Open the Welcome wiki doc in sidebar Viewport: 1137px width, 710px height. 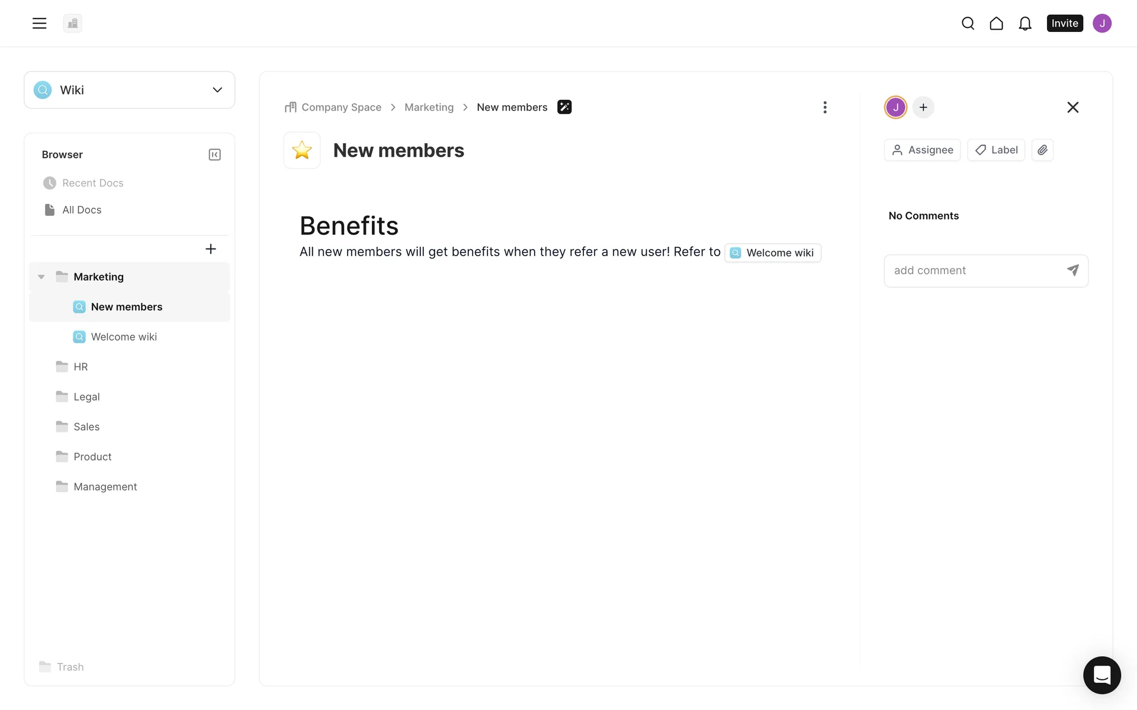124,337
